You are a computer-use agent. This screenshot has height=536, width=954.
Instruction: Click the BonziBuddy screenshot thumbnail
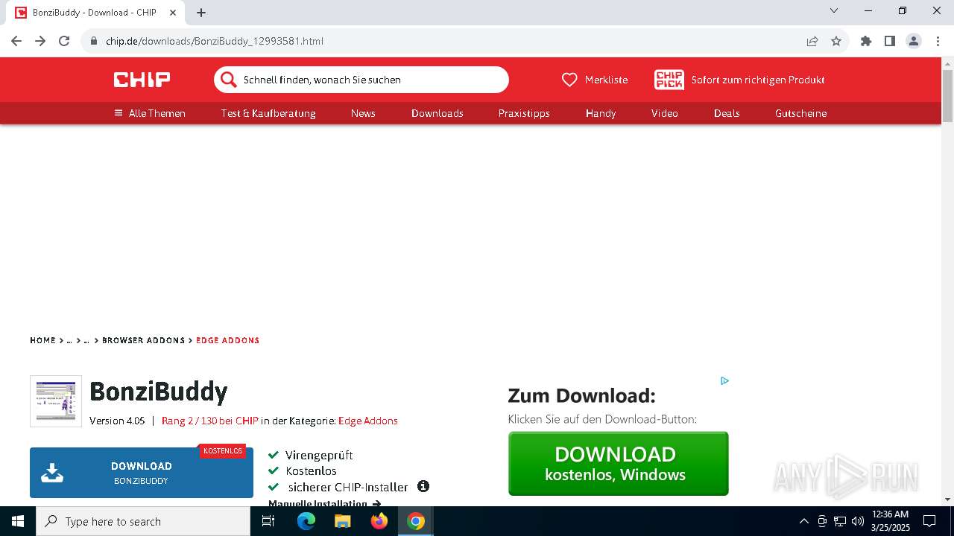pos(56,401)
